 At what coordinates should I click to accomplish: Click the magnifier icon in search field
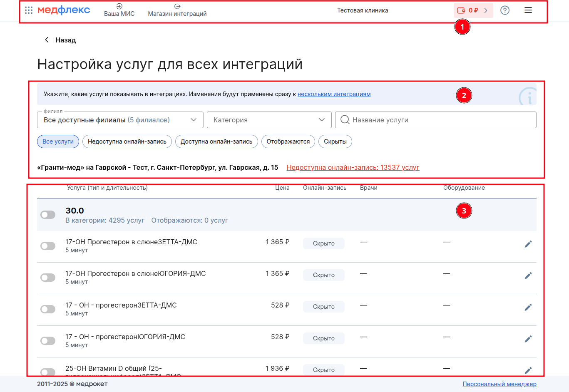click(345, 120)
